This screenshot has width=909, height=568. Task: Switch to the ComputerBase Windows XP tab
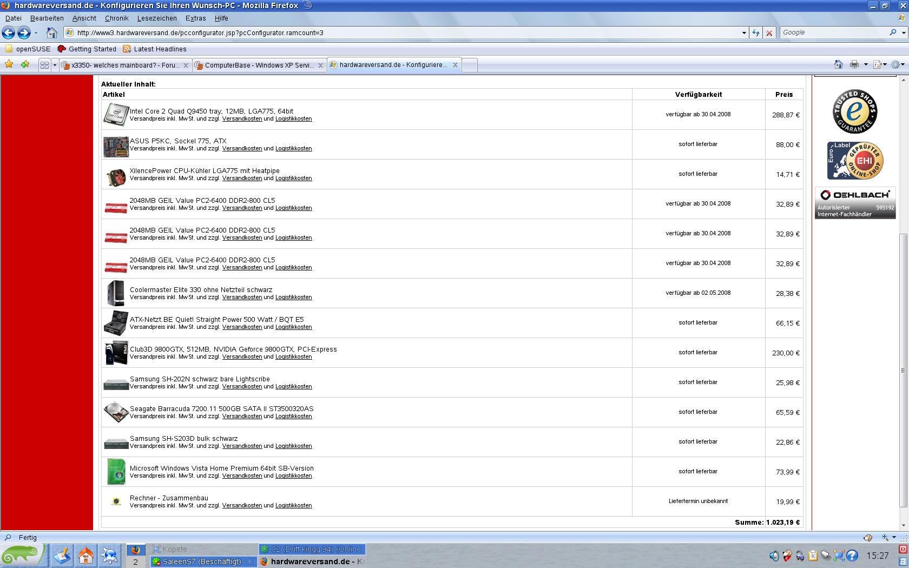click(x=259, y=65)
